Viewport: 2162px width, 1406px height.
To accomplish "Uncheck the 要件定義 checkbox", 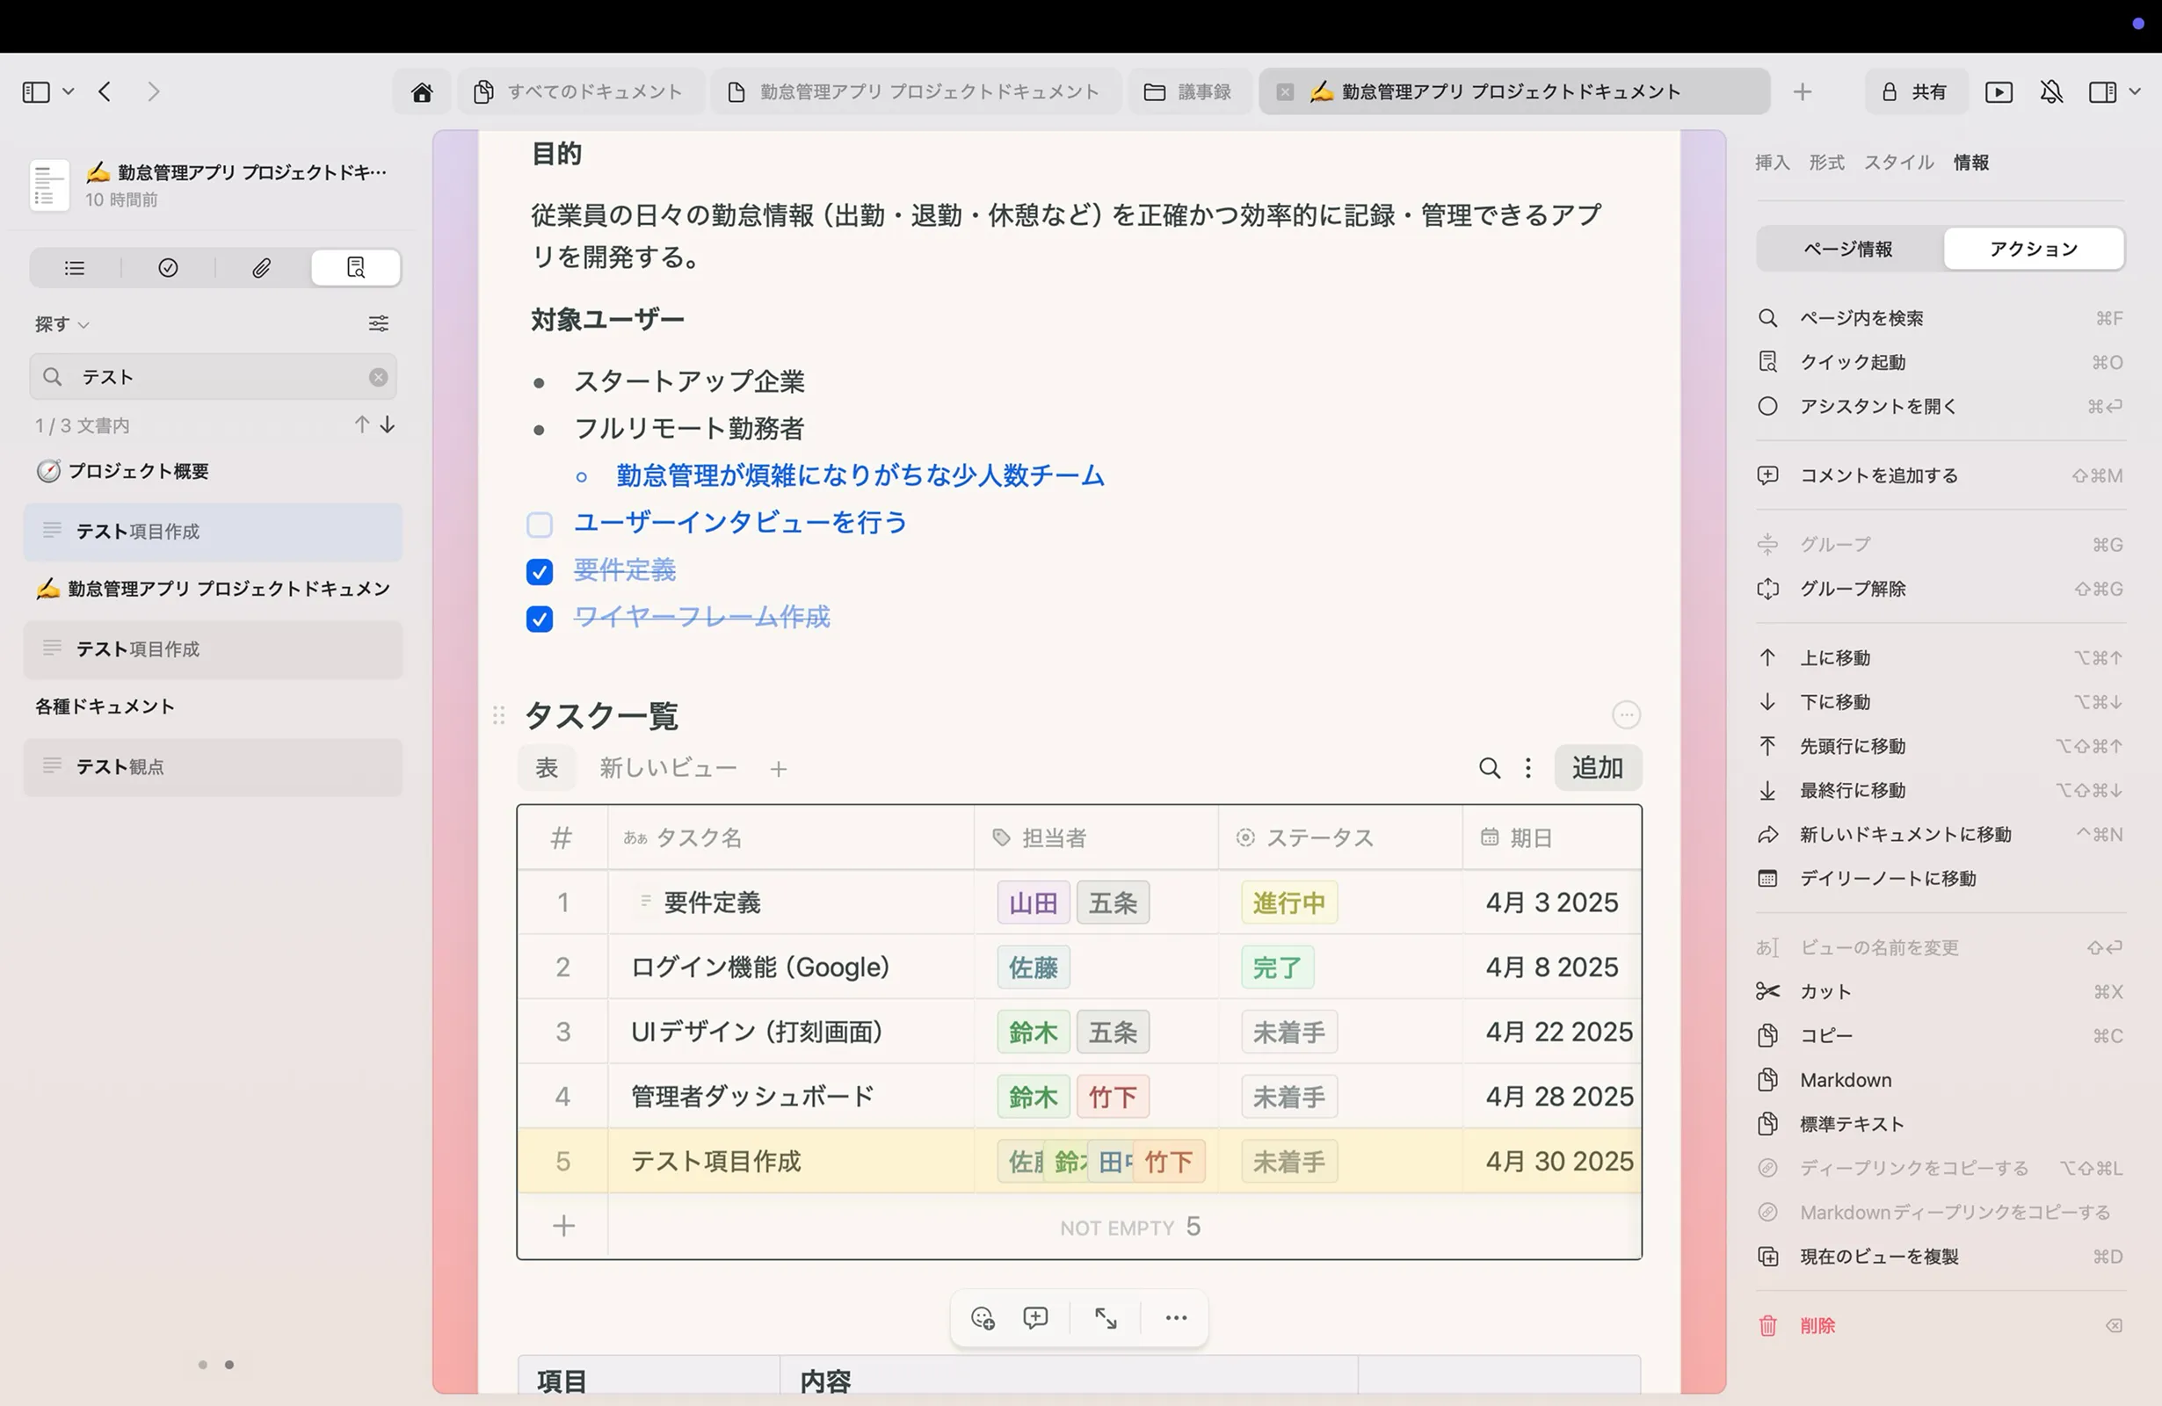I will 540,571.
